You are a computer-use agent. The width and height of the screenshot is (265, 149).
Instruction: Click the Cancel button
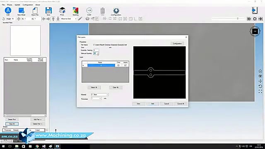click(x=166, y=103)
